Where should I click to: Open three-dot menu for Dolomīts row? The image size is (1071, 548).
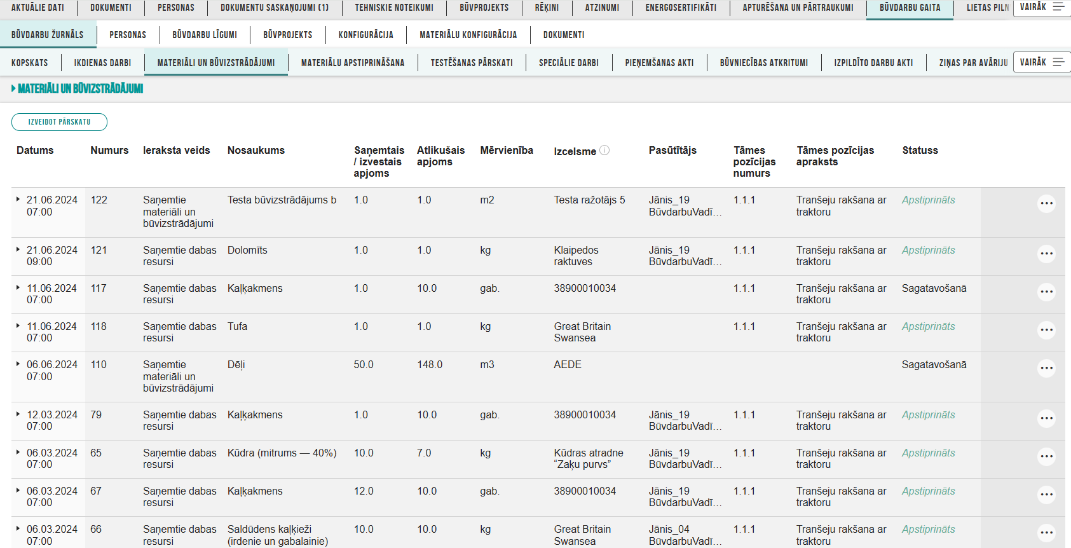point(1046,254)
